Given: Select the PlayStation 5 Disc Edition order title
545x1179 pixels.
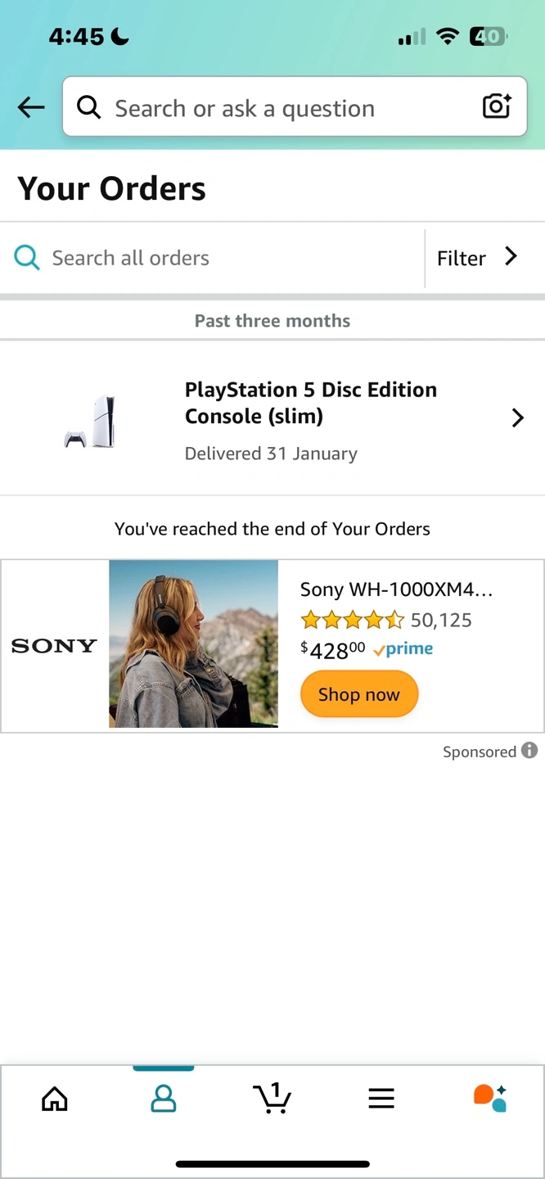Looking at the screenshot, I should pyautogui.click(x=311, y=403).
